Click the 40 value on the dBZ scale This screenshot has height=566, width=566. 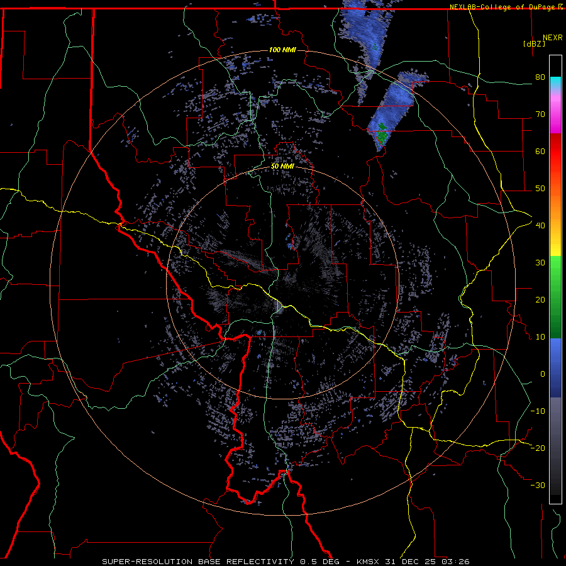(x=540, y=225)
